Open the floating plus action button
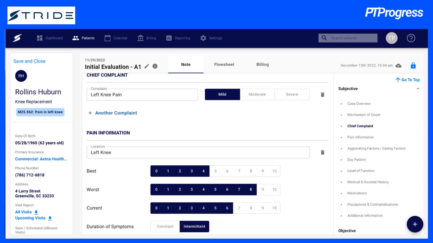Viewport: 433px width, 243px height. click(x=415, y=224)
